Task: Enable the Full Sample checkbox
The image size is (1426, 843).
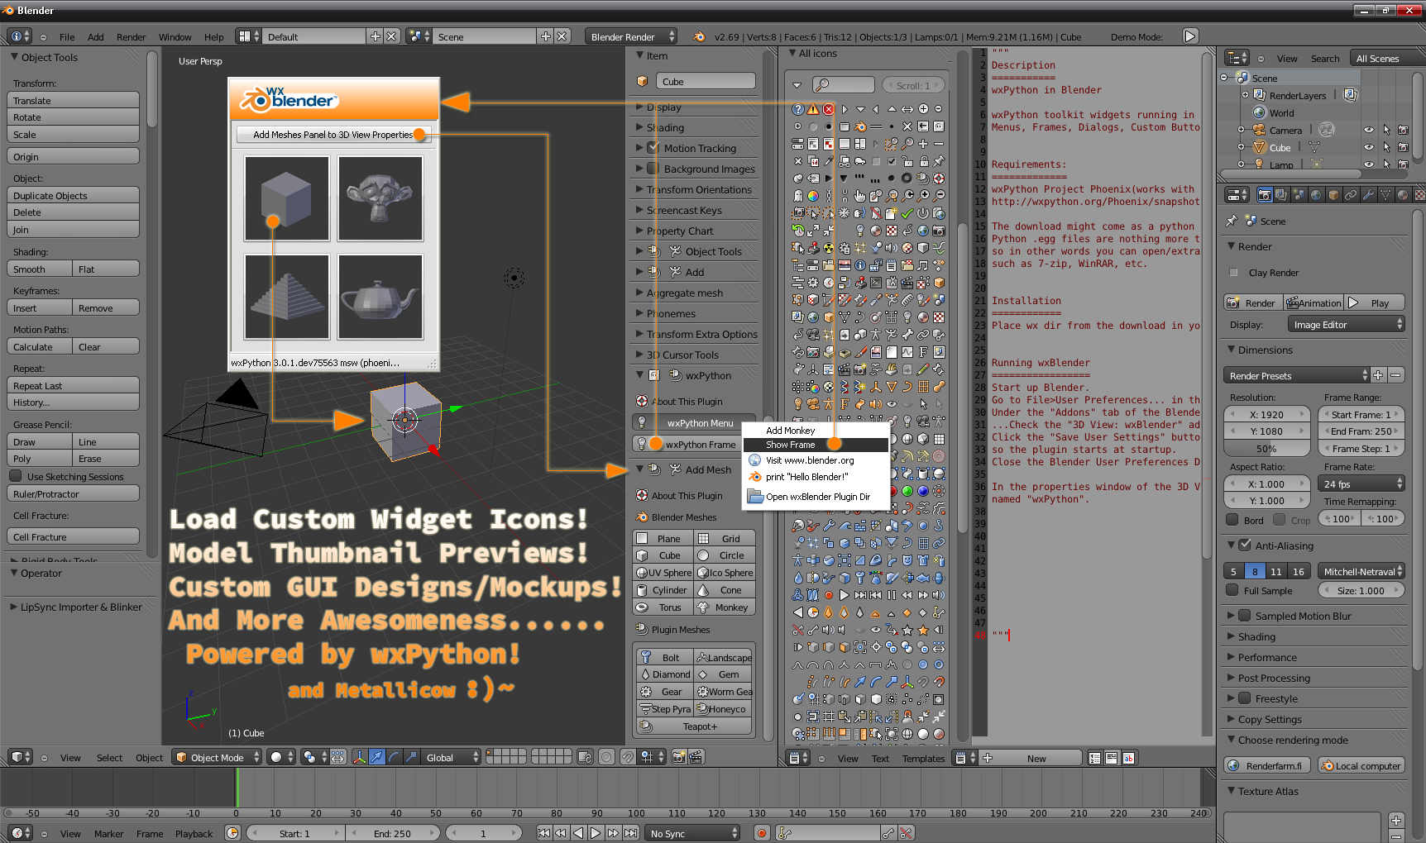Action: (1232, 590)
